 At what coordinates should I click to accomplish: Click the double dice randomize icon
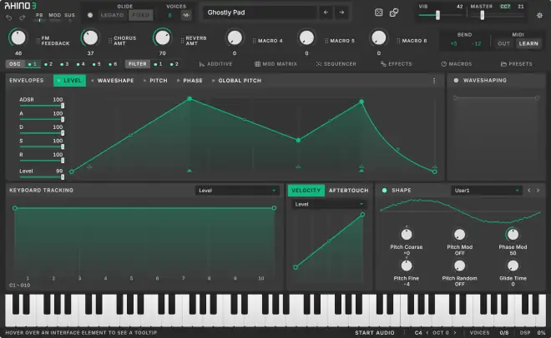point(394,12)
